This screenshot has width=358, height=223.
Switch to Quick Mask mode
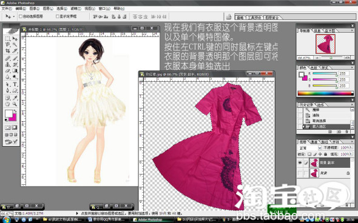pyautogui.click(x=15, y=127)
